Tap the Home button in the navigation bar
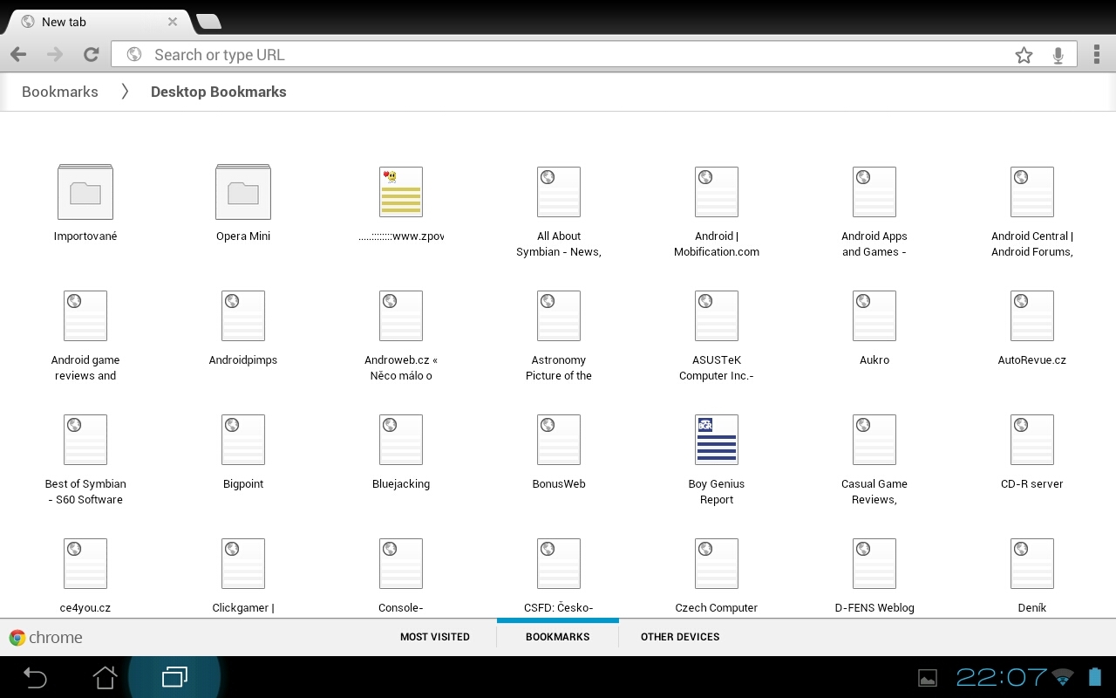 click(105, 677)
